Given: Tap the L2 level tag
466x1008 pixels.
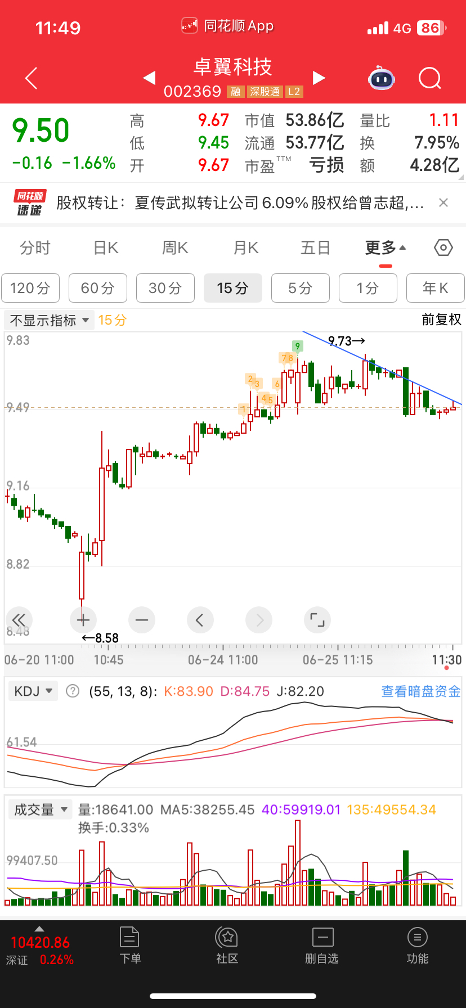Looking at the screenshot, I should pos(294,92).
